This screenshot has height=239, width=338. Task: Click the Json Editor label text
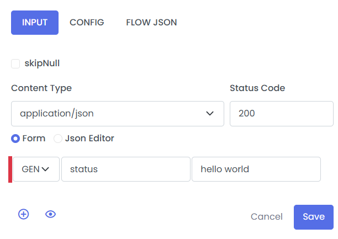coord(89,139)
